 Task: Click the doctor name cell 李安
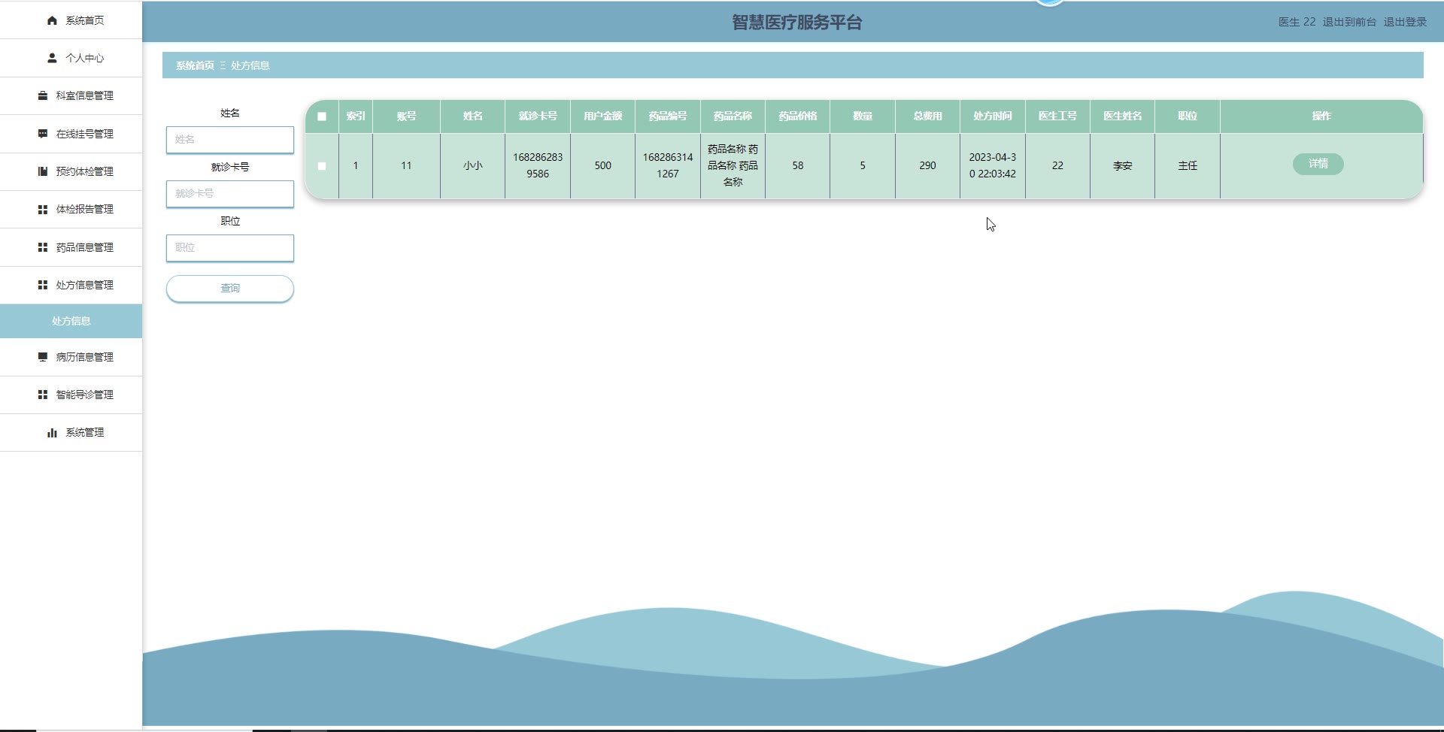coord(1123,166)
